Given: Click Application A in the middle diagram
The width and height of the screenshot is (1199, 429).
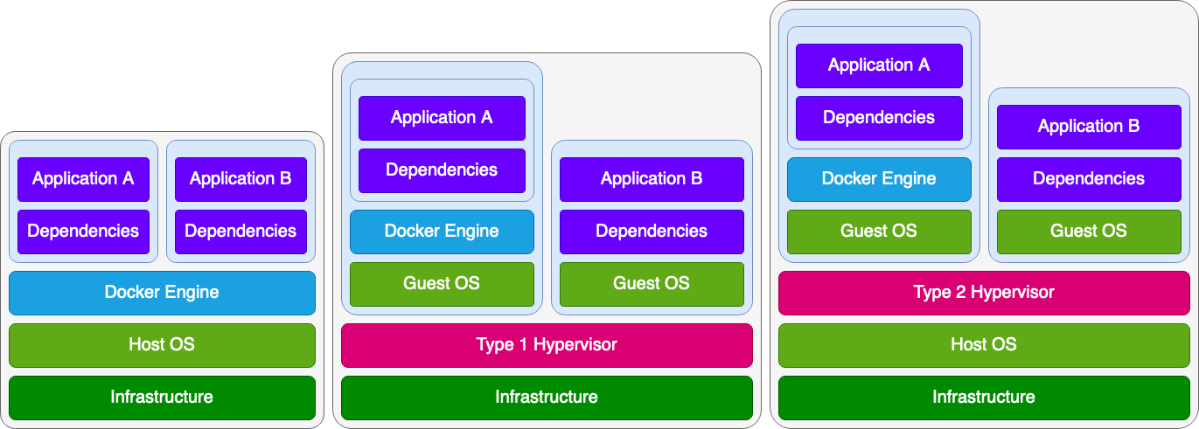Looking at the screenshot, I should (442, 118).
